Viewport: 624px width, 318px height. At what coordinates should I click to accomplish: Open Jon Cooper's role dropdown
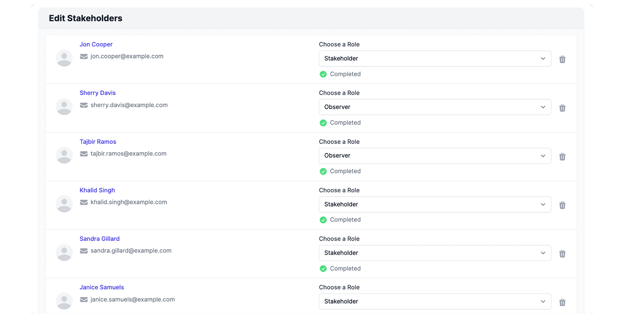[435, 58]
